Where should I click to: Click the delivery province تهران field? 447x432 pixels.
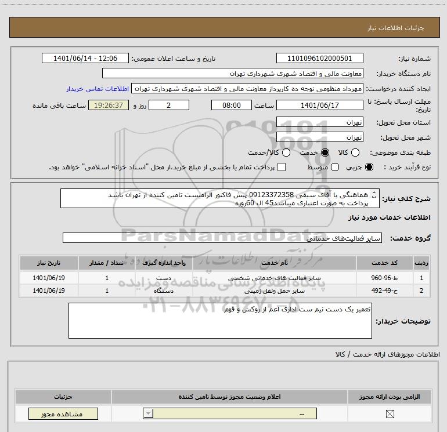[x=319, y=122]
